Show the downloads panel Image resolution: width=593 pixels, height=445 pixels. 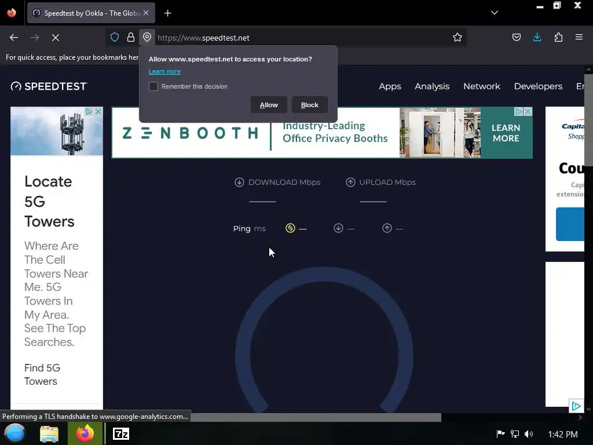(537, 38)
